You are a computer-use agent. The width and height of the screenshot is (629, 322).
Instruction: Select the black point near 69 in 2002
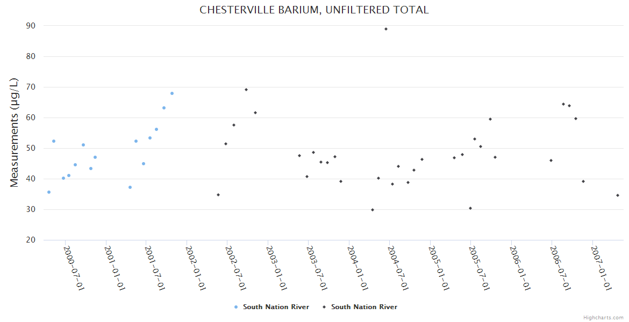(x=246, y=90)
